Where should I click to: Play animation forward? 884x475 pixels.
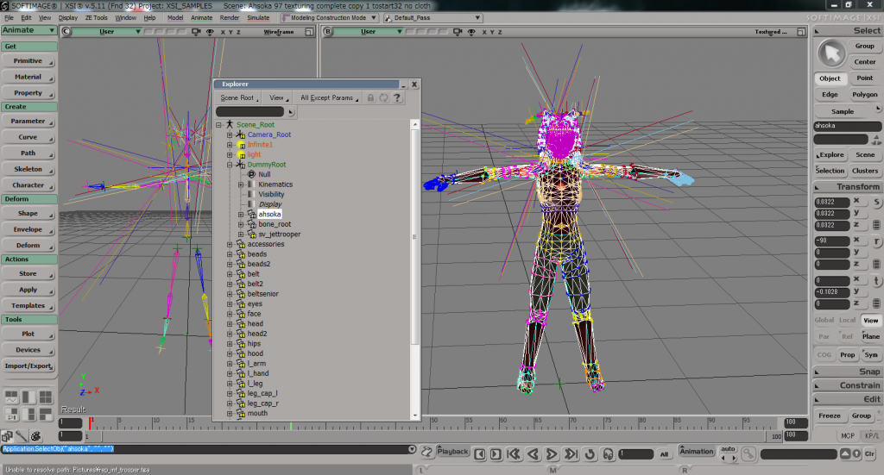(552, 454)
